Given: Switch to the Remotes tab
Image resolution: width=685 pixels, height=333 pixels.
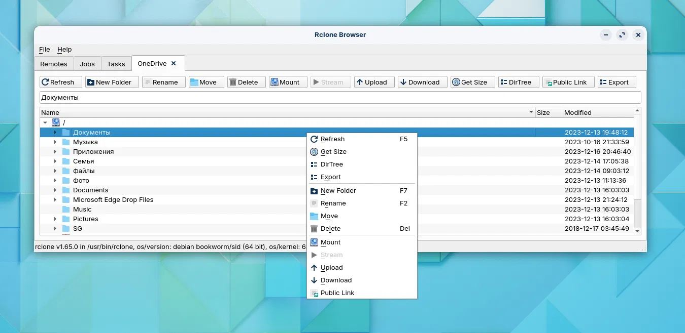Looking at the screenshot, I should coord(54,64).
